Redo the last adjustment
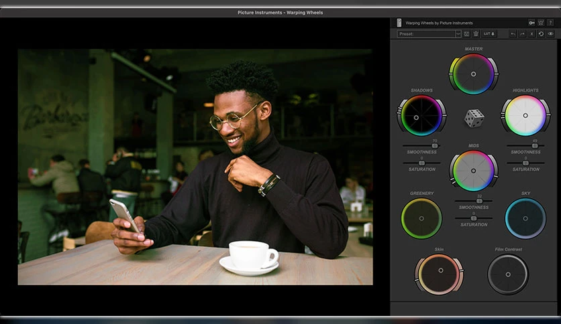Screen dimensions: 561x324 click(x=522, y=34)
